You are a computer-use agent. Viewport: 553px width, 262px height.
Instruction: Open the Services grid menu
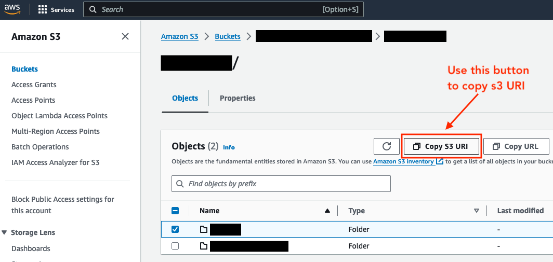(43, 9)
